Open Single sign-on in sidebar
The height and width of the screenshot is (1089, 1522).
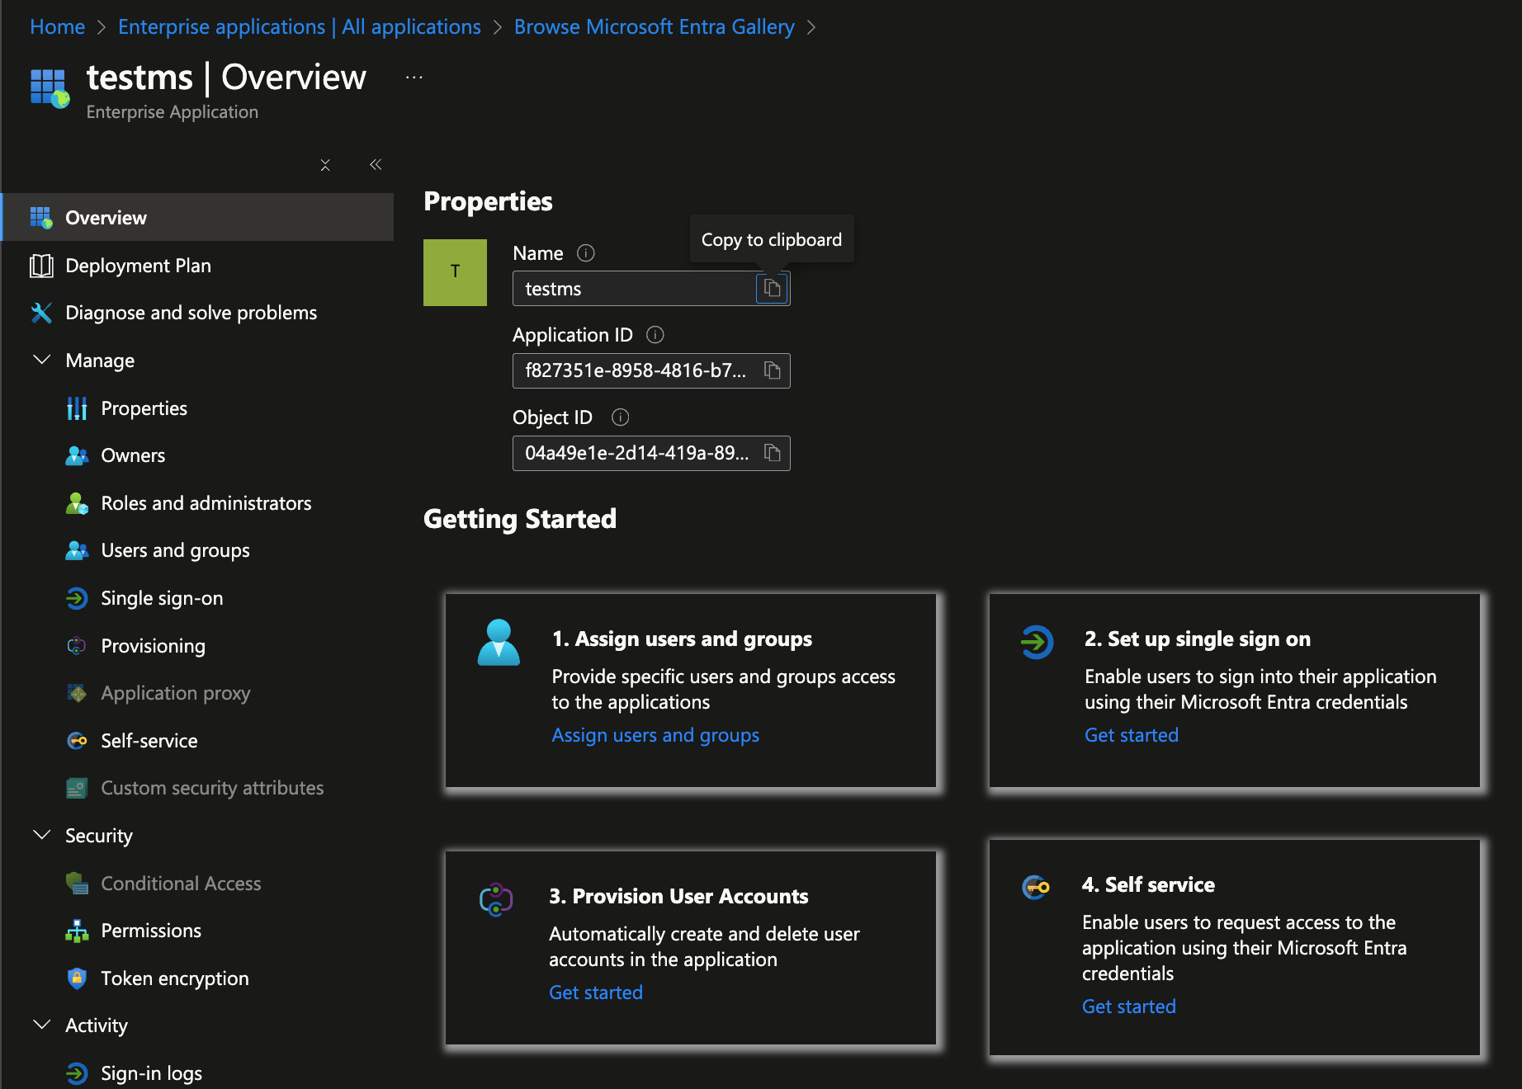162,598
